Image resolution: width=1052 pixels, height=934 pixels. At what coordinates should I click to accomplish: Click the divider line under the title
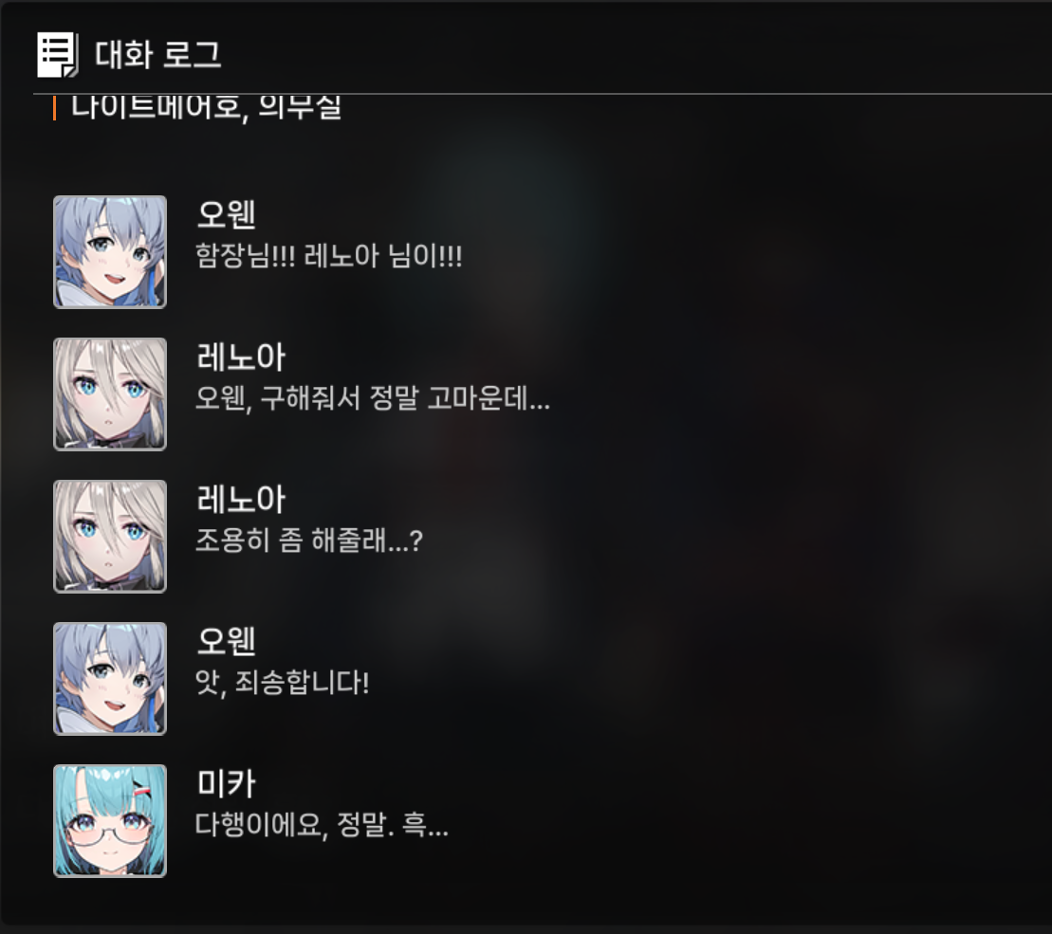pyautogui.click(x=542, y=94)
